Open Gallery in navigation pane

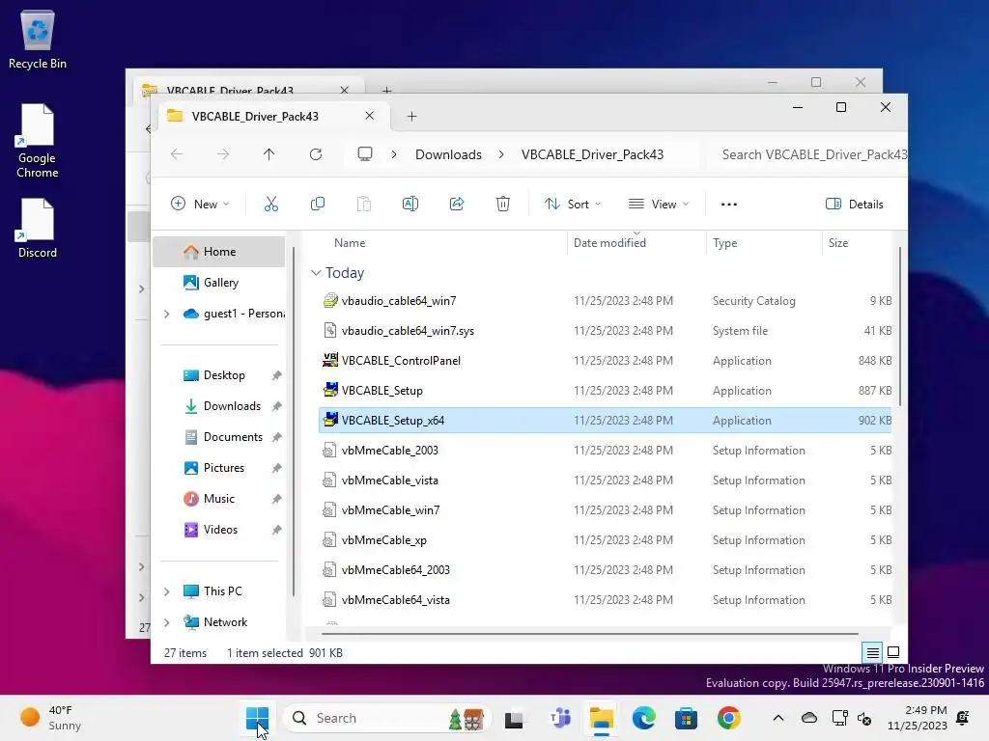pyautogui.click(x=219, y=283)
